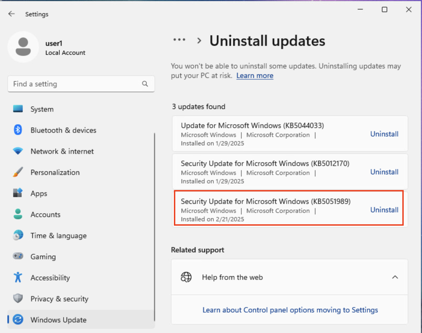Uninstall security update KB5051989
The height and width of the screenshot is (333, 422).
384,210
